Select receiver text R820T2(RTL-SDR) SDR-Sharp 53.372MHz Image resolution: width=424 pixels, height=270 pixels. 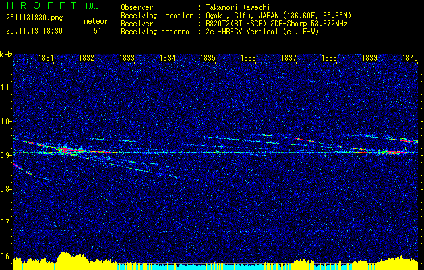(275, 24)
